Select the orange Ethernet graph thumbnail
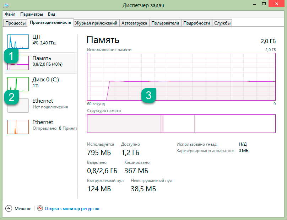The image size is (287, 220). click(18, 127)
